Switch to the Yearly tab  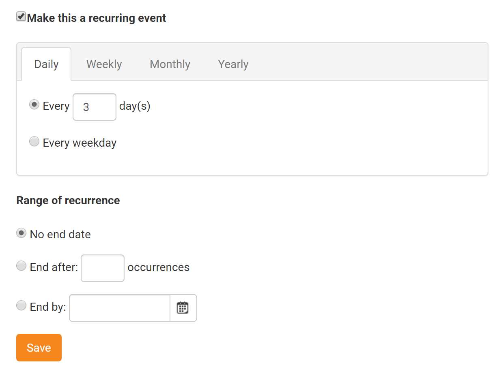pyautogui.click(x=233, y=64)
